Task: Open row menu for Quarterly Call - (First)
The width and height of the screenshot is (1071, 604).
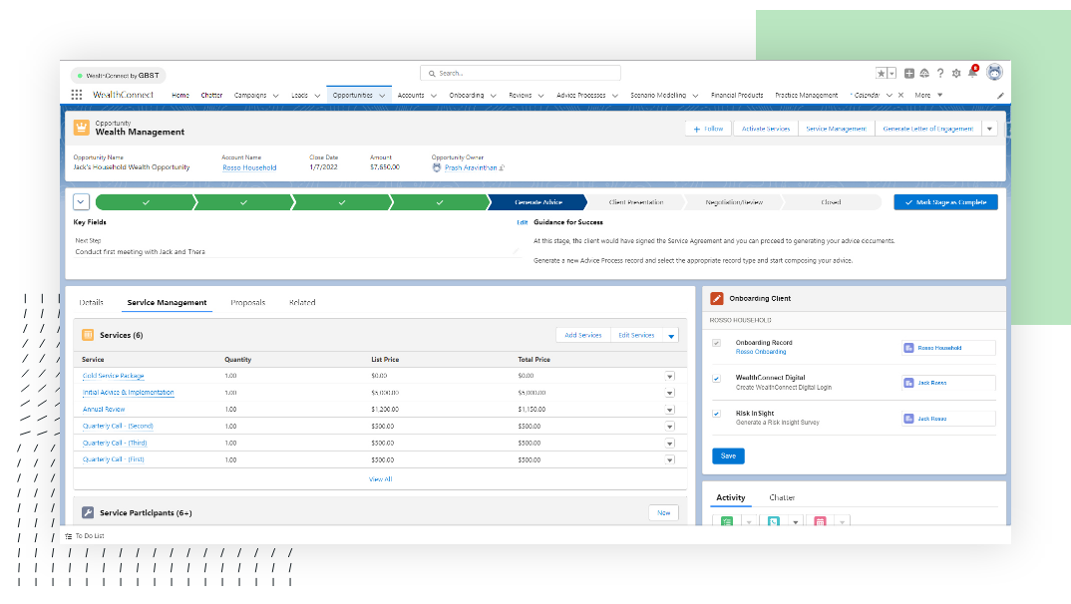Action: tap(670, 460)
